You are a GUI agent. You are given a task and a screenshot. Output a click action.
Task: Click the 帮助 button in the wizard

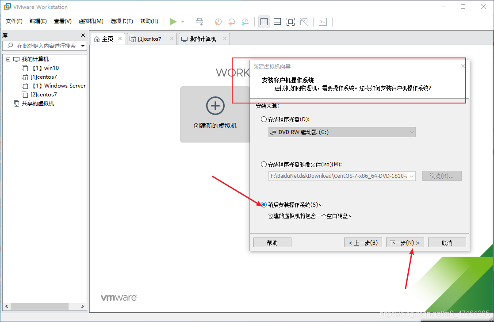[272, 242]
